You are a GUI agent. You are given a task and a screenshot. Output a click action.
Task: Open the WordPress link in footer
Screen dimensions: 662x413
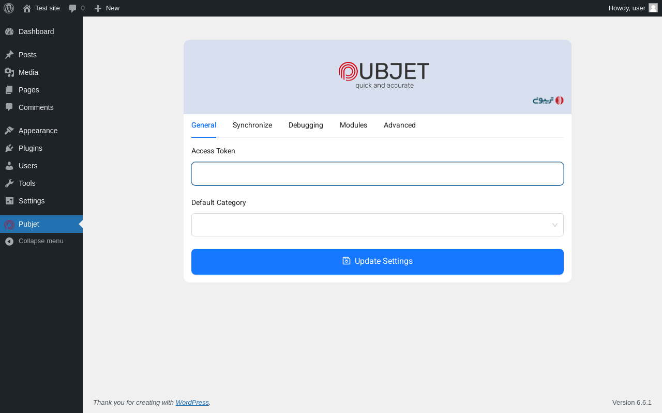pos(192,403)
